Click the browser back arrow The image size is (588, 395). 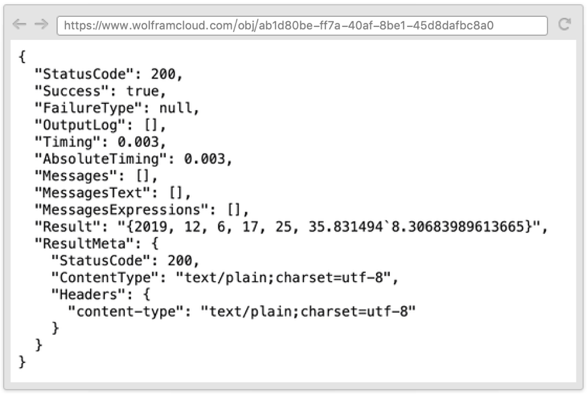[19, 25]
